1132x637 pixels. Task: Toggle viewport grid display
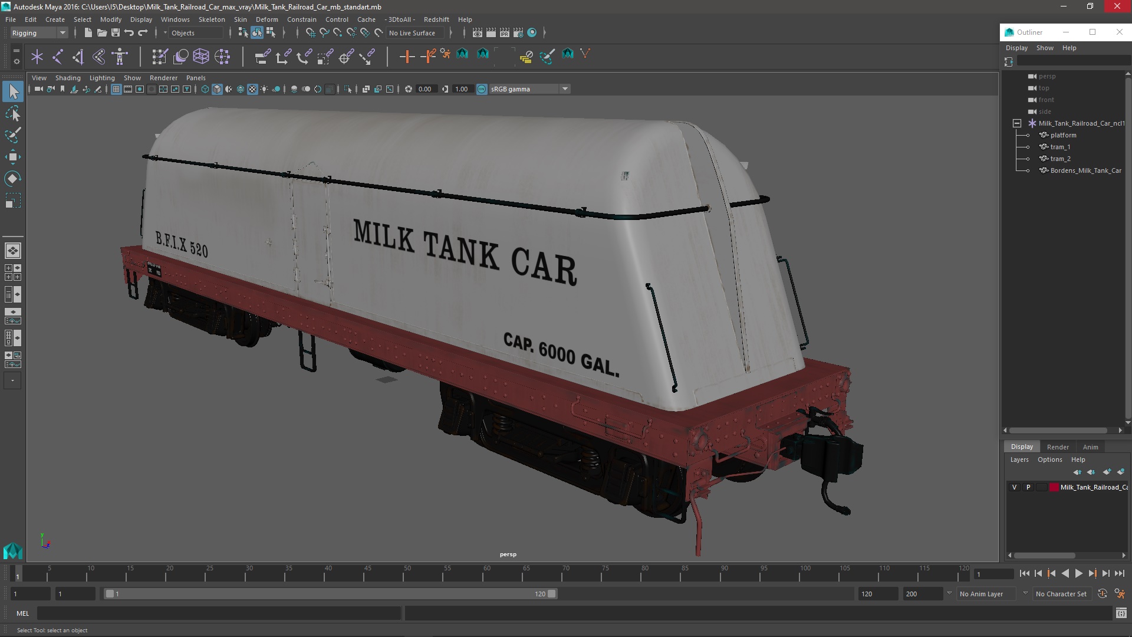pos(116,89)
